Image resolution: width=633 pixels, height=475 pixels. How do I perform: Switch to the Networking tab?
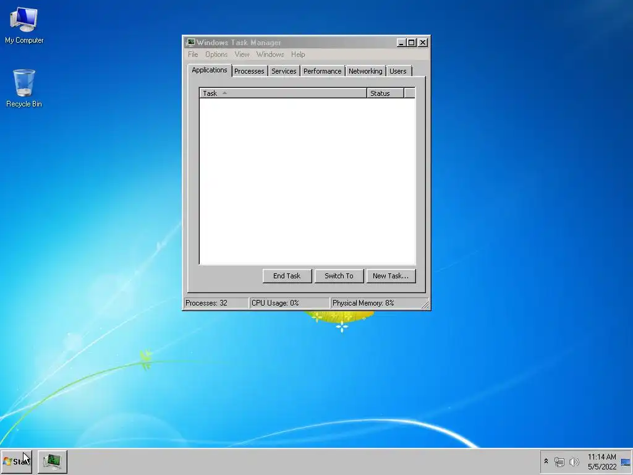365,71
